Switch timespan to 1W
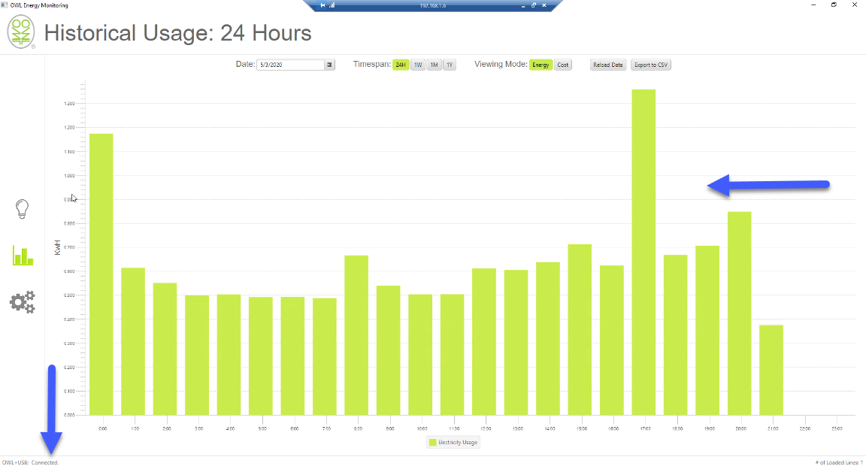 [418, 65]
